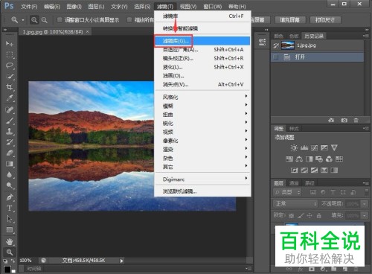Open the 不透明度 opacity dropdown arrow
This screenshot has width=372, height=274.
coord(365,204)
